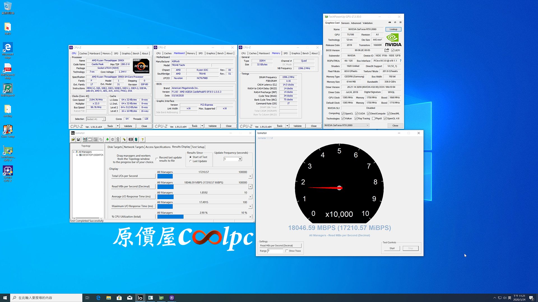The height and width of the screenshot is (302, 538).
Task: Click the BIOS export share icon in GPU-Z
Action: click(387, 50)
